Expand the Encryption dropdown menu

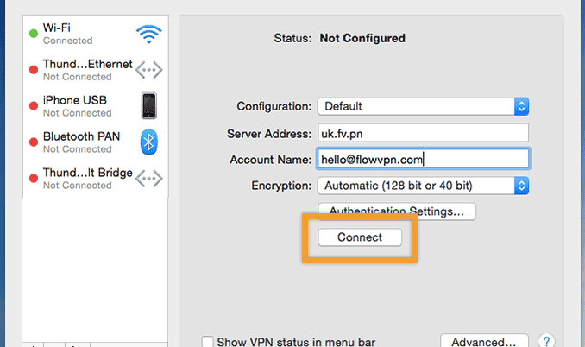pyautogui.click(x=422, y=186)
